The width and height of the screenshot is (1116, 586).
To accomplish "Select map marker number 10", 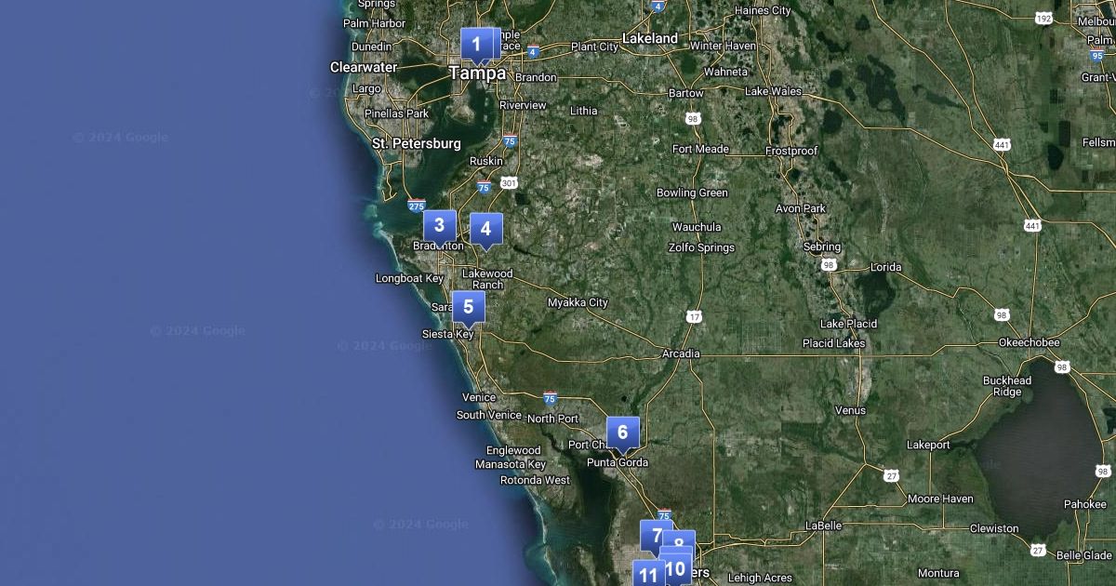I will 677,568.
